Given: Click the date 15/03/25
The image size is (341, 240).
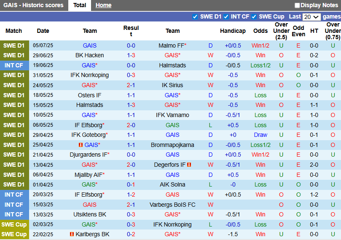Looking at the screenshot, I should (x=43, y=205).
